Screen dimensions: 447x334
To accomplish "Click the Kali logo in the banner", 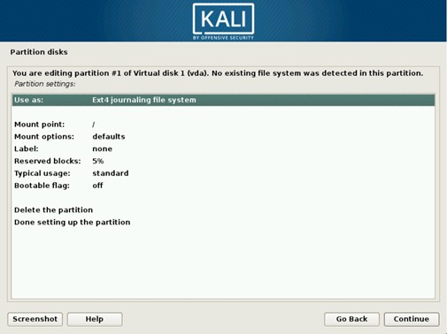I will pos(223,22).
